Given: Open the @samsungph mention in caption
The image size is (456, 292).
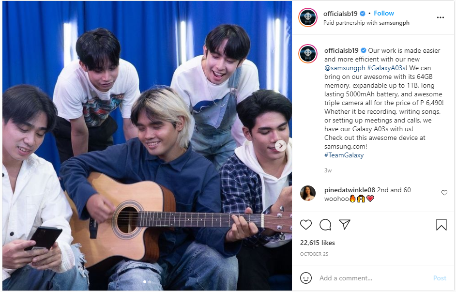Looking at the screenshot, I should point(345,68).
